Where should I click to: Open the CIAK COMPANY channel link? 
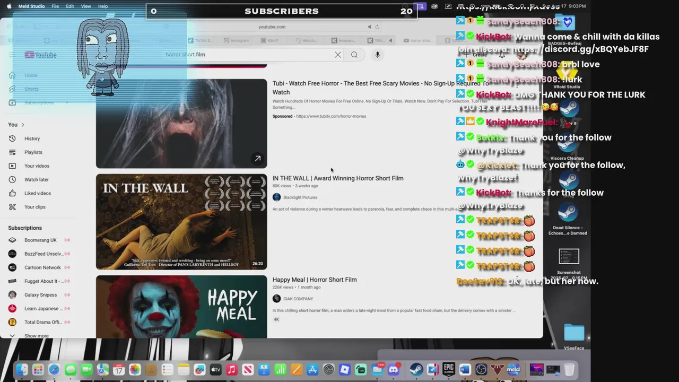[298, 299]
